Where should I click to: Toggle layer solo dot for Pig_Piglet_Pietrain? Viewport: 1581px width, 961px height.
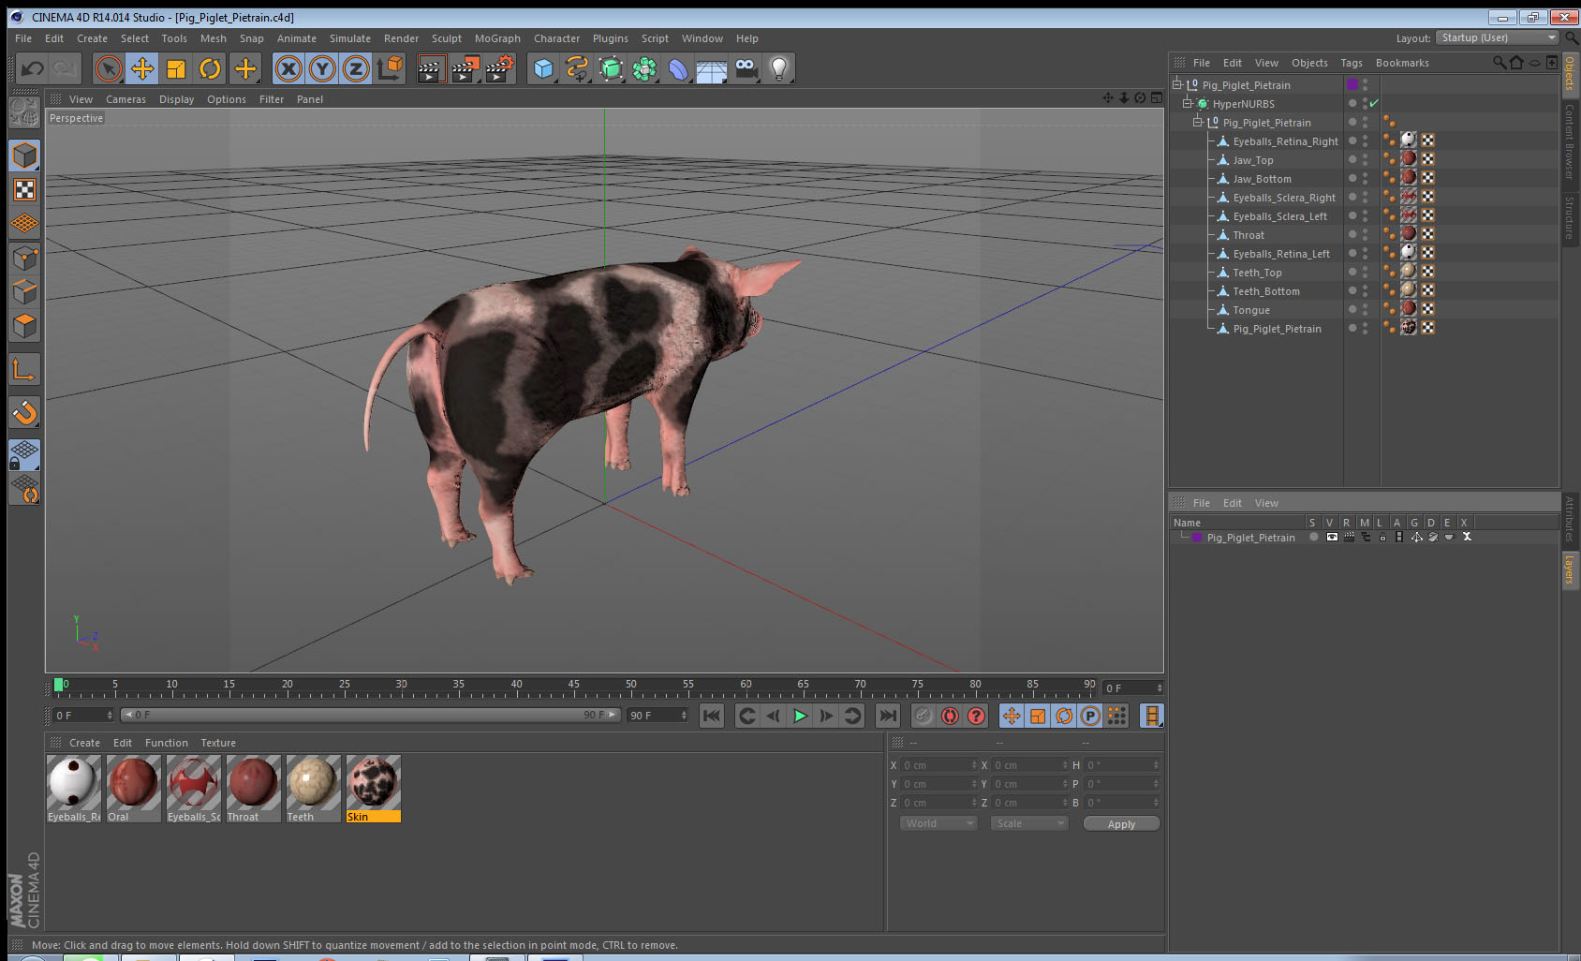tap(1313, 538)
